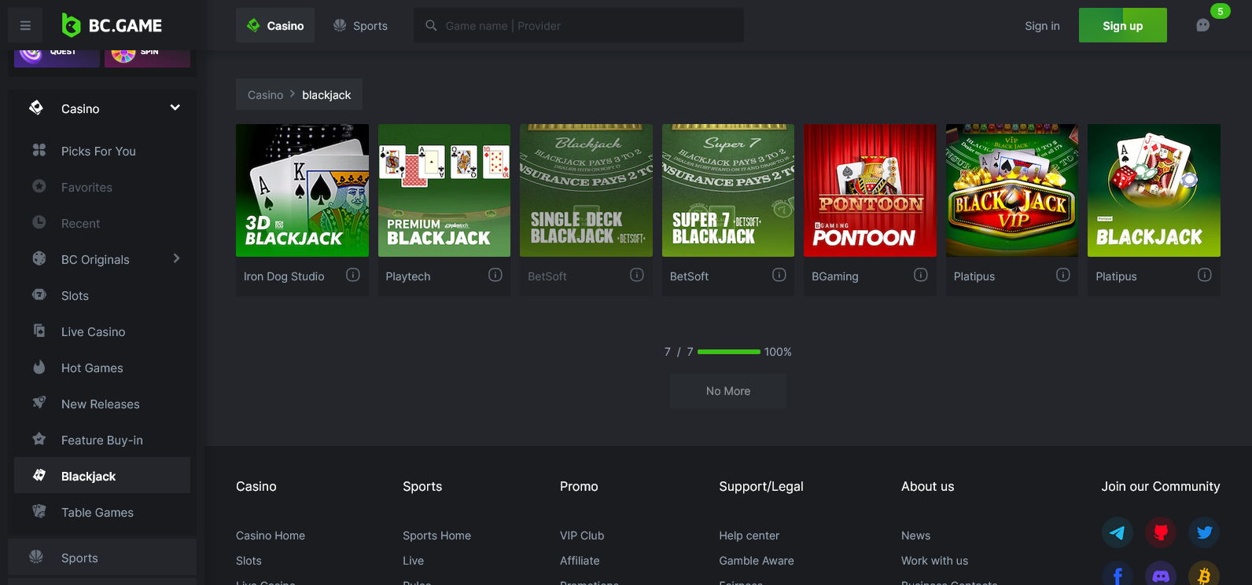Switch to the Casino top tab
Viewport: 1252px width, 585px height.
pyautogui.click(x=275, y=25)
